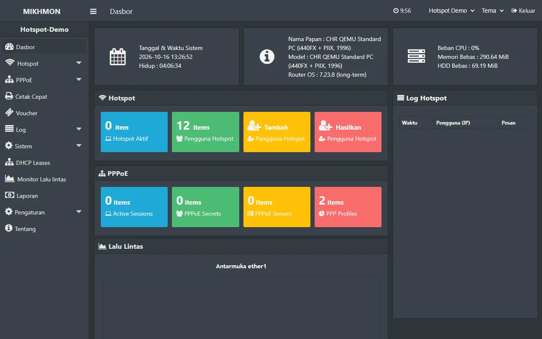Open the 12 items Pengguna Hotspot tile
The image size is (542, 339).
(205, 132)
